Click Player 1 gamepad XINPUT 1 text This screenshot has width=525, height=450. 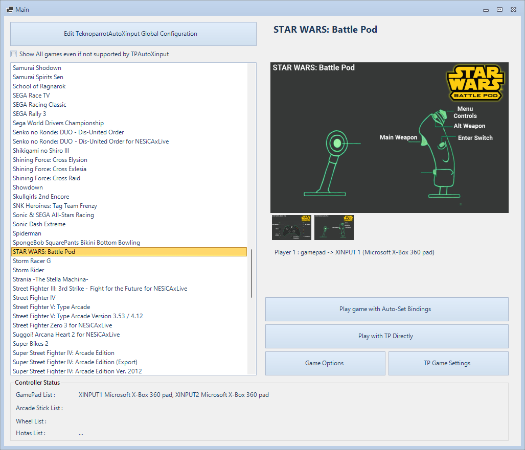click(x=354, y=252)
